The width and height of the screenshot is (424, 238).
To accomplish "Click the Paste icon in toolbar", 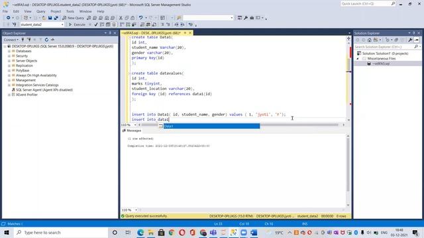I will click(132, 18).
